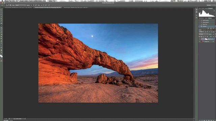Hide the top adjustment layer
Screen dimensions: 216x121
click(199, 39)
